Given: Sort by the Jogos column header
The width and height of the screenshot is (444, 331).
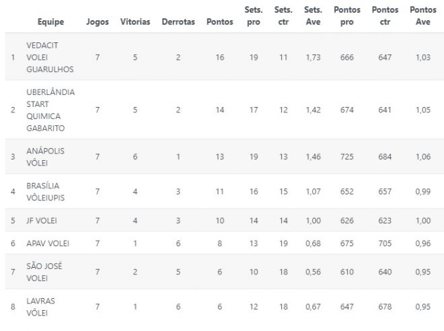Looking at the screenshot, I should tap(98, 22).
